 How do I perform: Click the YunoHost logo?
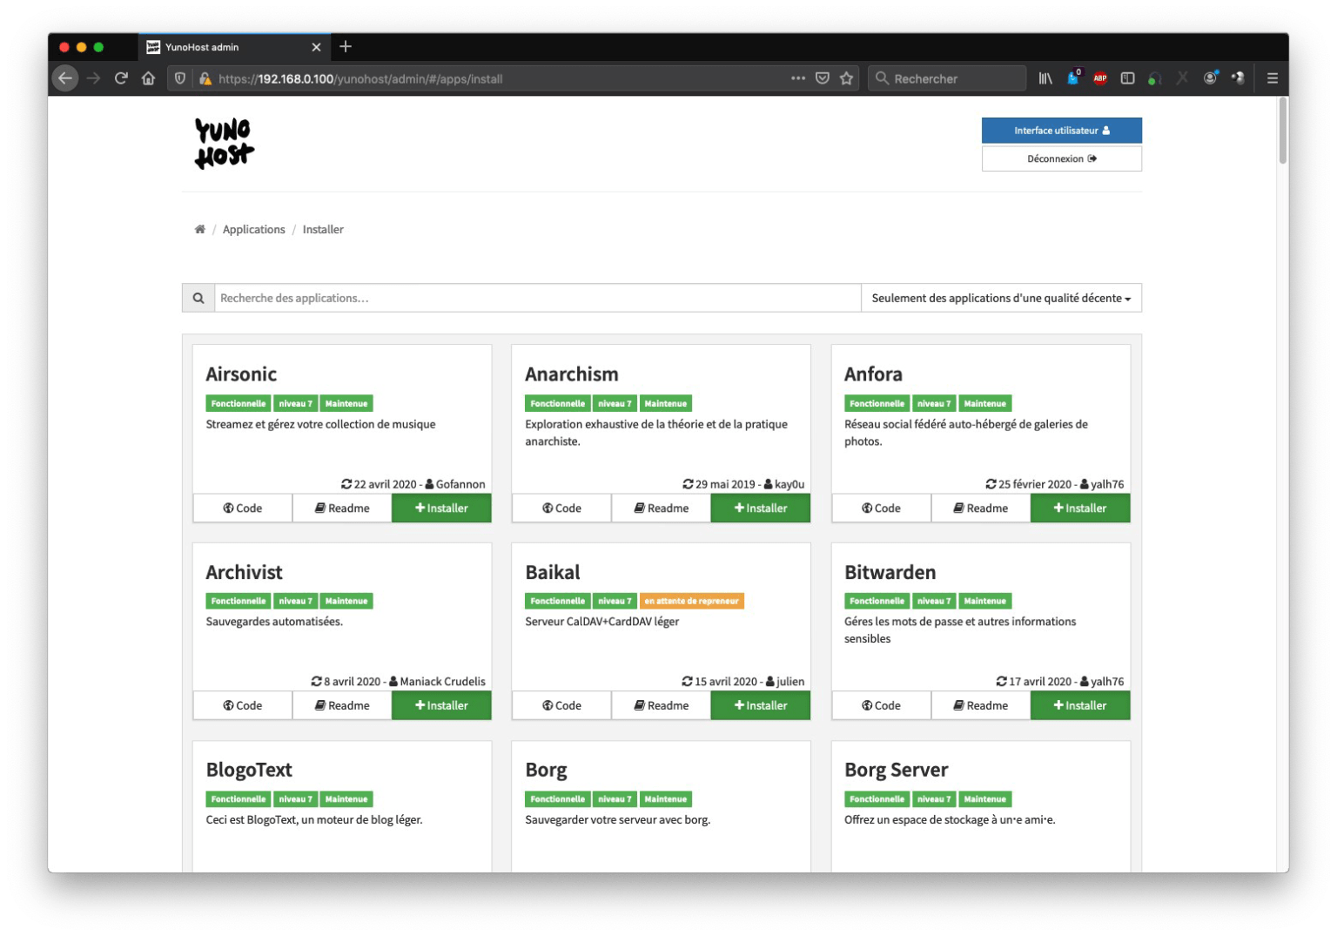pyautogui.click(x=224, y=143)
